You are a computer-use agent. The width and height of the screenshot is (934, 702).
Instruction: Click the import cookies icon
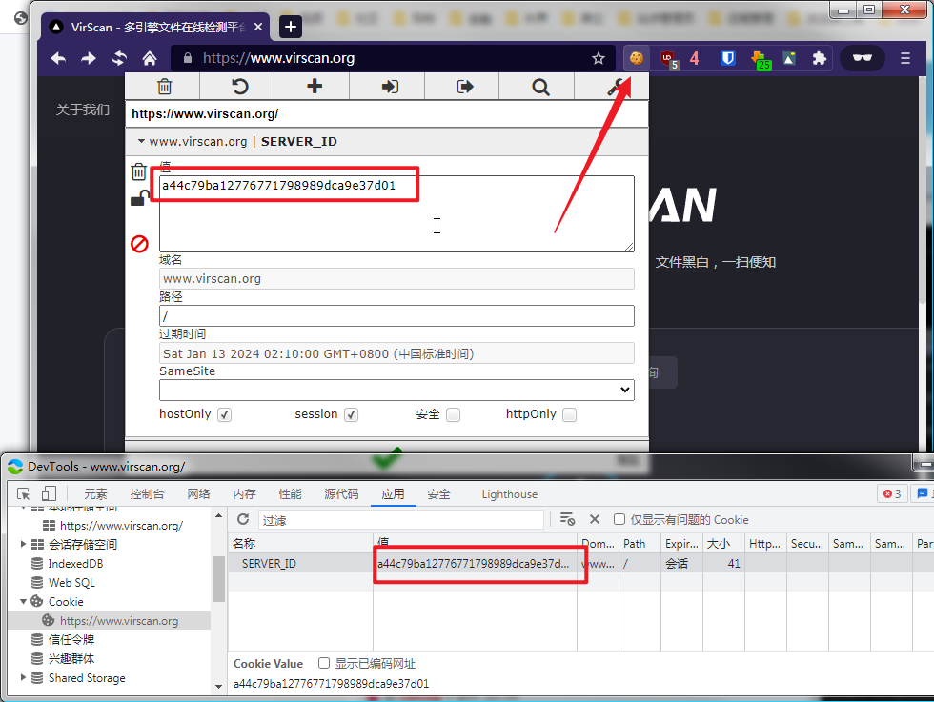pos(390,87)
